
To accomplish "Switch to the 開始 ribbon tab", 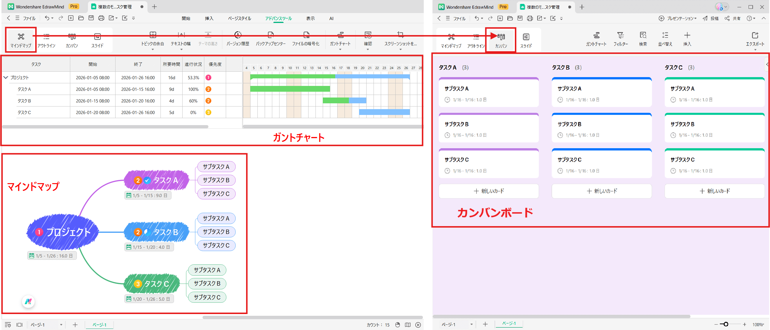I will tap(186, 18).
